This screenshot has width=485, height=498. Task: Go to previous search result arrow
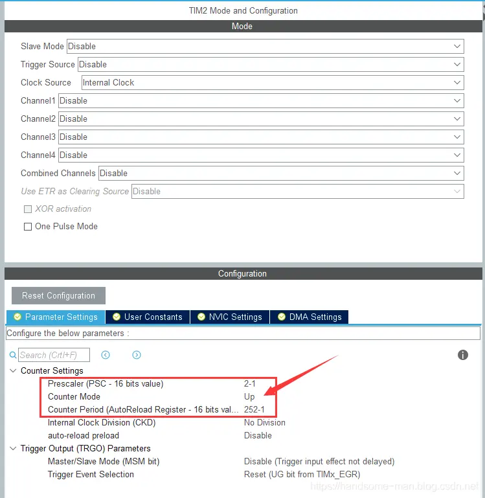pyautogui.click(x=106, y=355)
